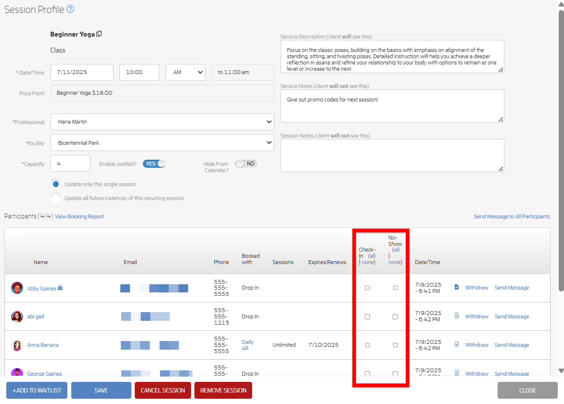Image resolution: width=564 pixels, height=404 pixels.
Task: Click Send Message to All Participants
Action: click(x=512, y=216)
